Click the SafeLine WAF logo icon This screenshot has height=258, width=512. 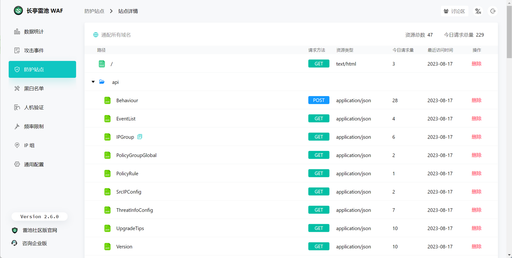(x=18, y=11)
